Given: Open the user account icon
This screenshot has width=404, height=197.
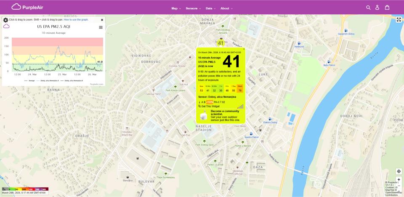Looking at the screenshot, I should (377, 8).
